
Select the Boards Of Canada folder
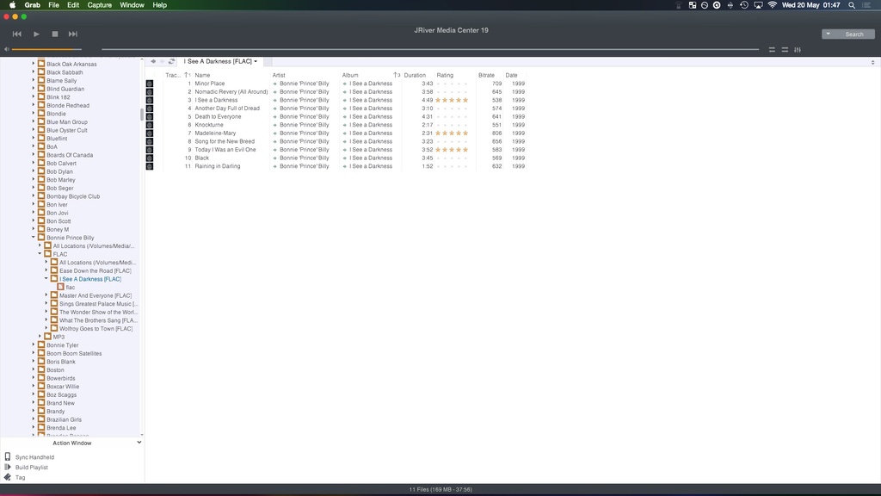[x=70, y=155]
